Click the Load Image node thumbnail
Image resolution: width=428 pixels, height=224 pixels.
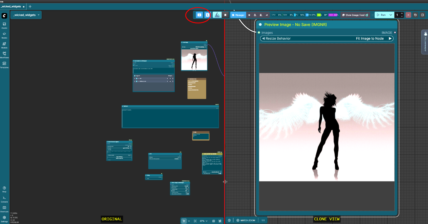194,60
